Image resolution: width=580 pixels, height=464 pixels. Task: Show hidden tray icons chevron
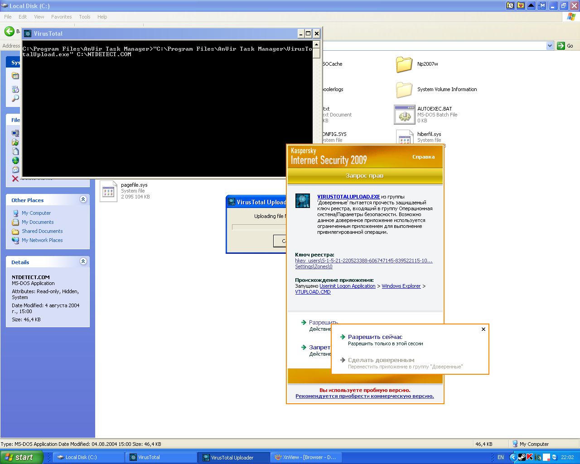513,457
